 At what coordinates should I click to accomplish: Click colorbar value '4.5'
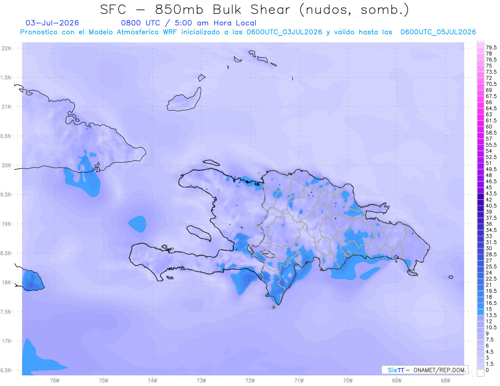click(x=490, y=352)
